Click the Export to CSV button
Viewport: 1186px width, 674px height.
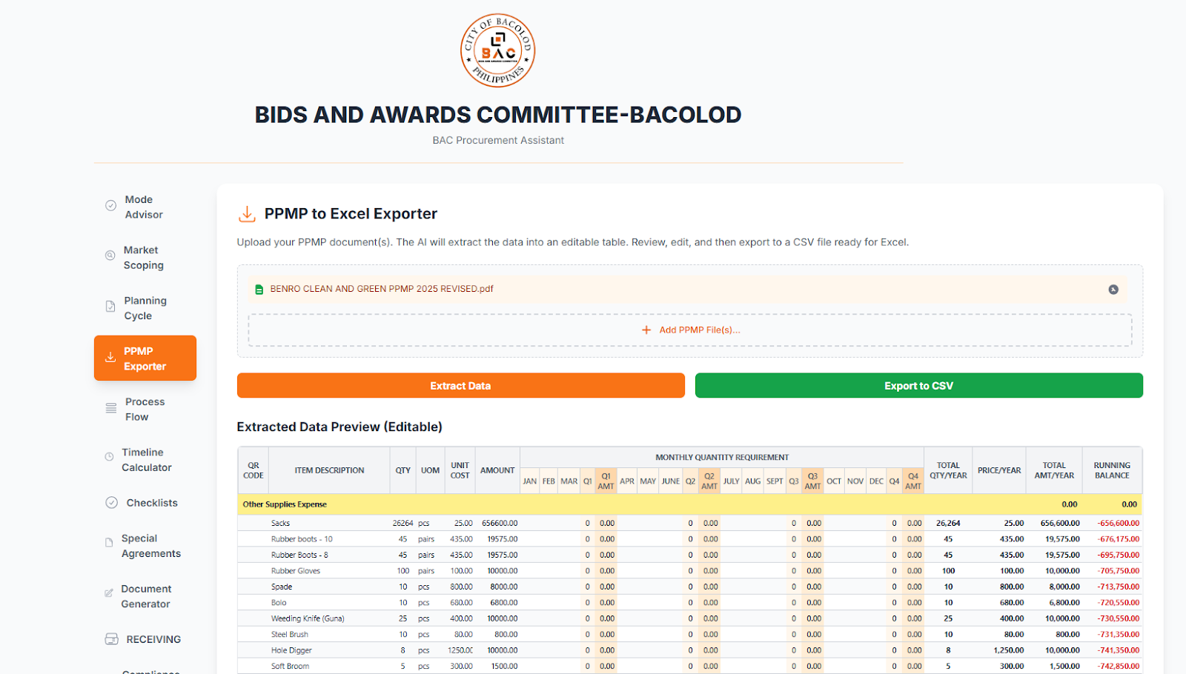click(x=918, y=386)
